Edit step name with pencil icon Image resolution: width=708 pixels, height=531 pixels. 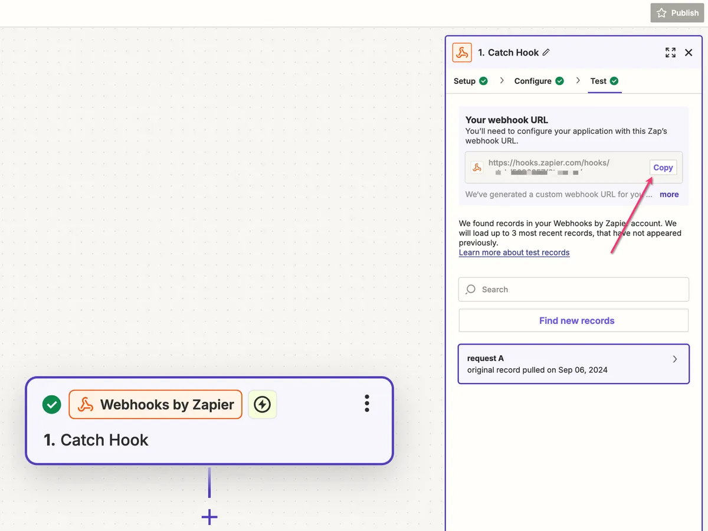tap(546, 53)
